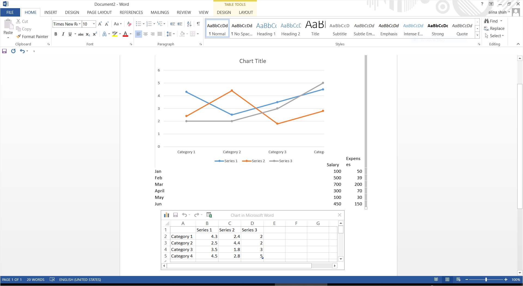Increase font size with Grow Font
Viewport: 523px width, 286px height.
tap(100, 24)
